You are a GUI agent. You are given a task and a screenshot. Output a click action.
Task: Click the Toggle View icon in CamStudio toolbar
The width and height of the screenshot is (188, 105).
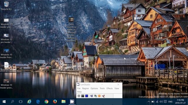[x=92, y=96]
